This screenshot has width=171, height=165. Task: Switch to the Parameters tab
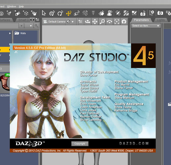(141, 20)
